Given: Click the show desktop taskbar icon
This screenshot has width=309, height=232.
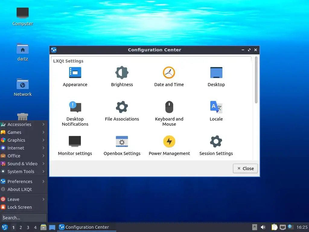Looking at the screenshot, I should (x=52, y=227).
